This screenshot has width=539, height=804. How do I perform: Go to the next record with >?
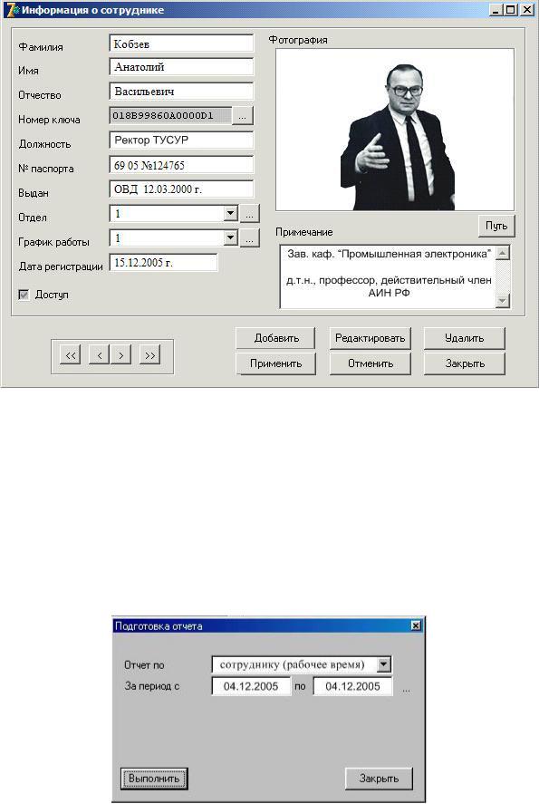(120, 354)
